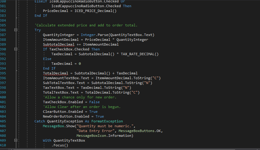Click the underlined 'SubtotalDecimal' on line 389

point(59,44)
